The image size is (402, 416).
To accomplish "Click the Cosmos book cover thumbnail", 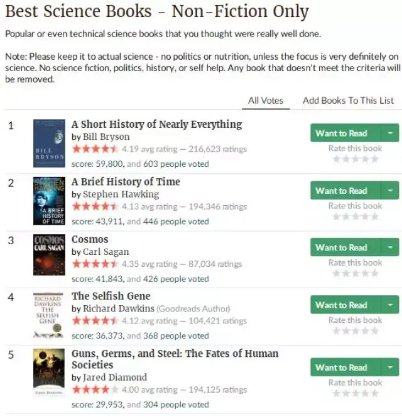I will [49, 258].
